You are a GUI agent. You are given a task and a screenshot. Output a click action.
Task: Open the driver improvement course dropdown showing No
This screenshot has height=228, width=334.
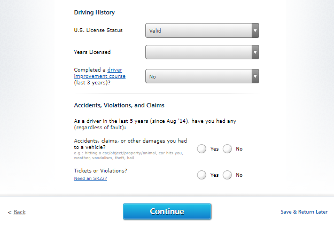[x=198, y=76]
